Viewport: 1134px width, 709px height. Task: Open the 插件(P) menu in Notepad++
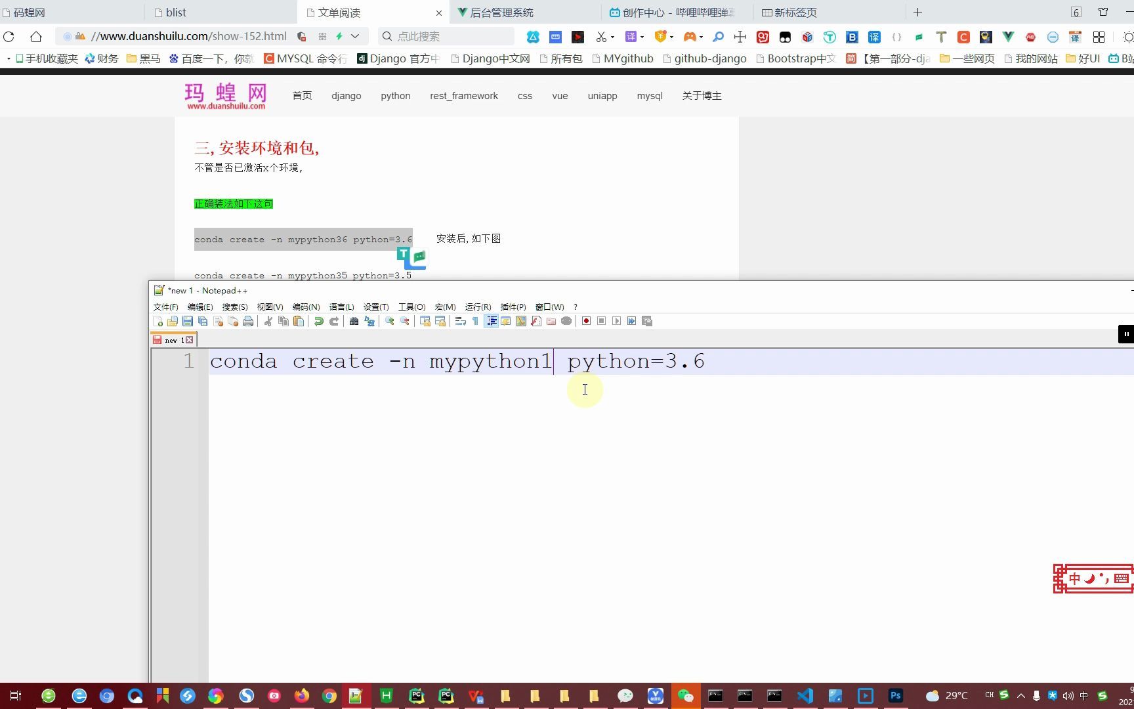coord(513,307)
